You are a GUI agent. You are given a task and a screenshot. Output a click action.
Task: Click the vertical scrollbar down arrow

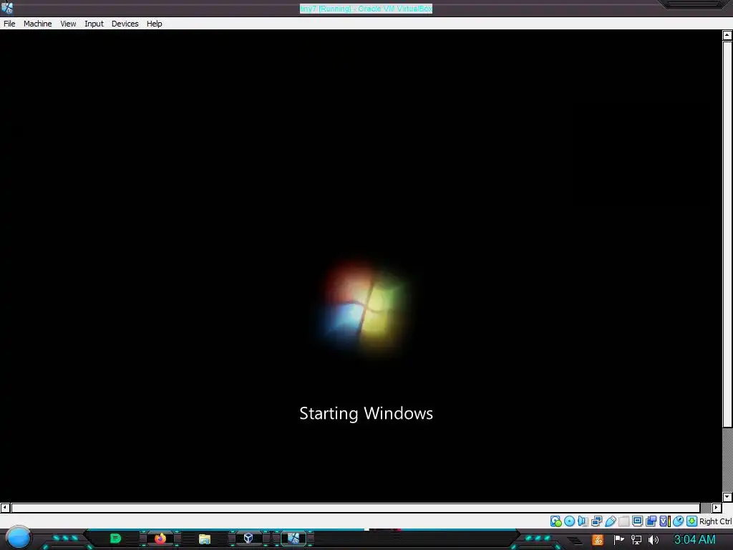727,497
